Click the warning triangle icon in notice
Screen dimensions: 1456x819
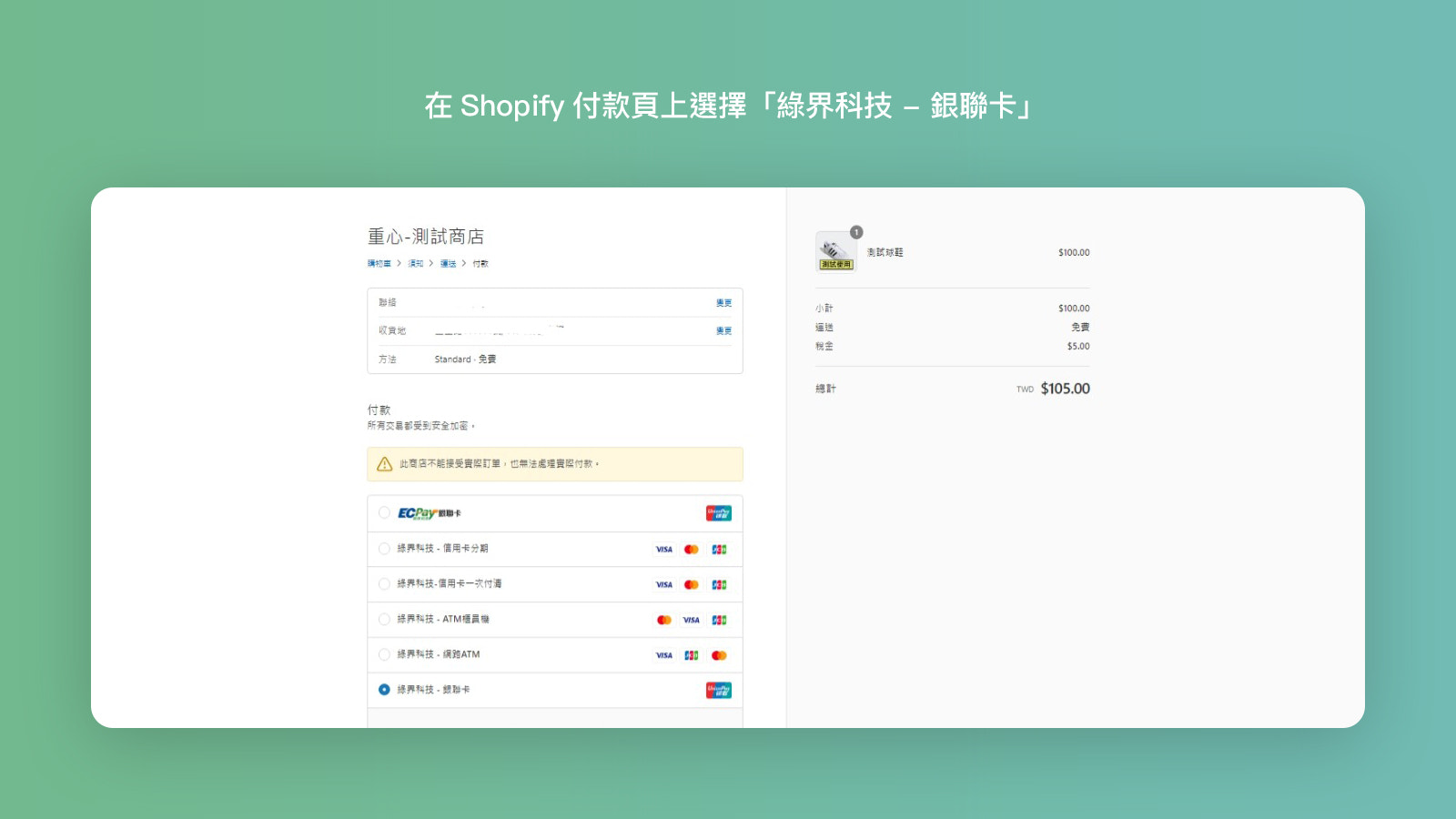pyautogui.click(x=385, y=464)
